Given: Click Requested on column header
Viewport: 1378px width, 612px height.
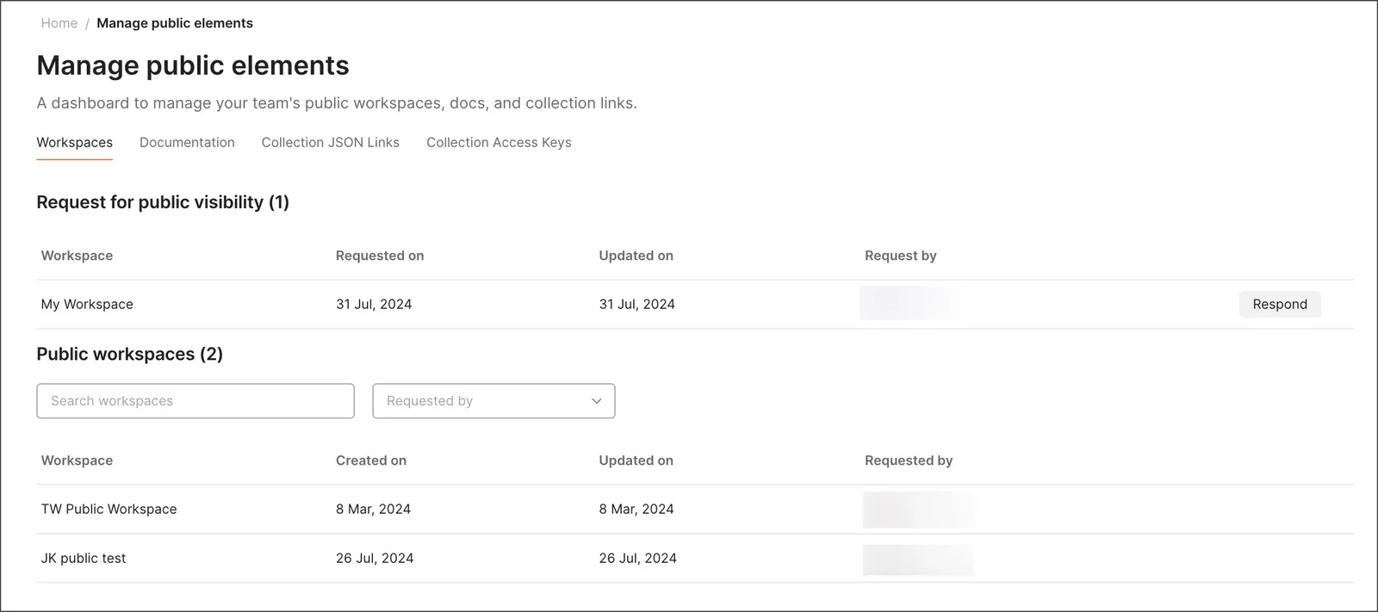Looking at the screenshot, I should (380, 256).
